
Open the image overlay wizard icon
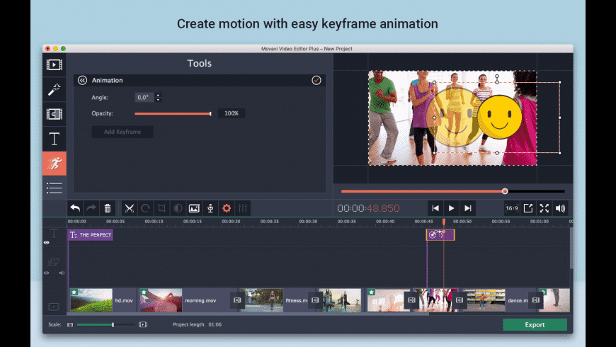tap(194, 208)
